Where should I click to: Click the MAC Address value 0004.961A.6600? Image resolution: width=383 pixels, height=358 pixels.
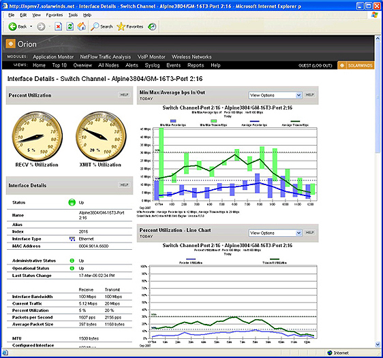(x=93, y=246)
